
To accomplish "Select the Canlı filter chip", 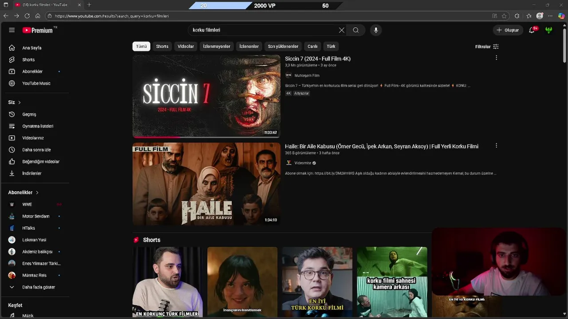I will tap(312, 47).
